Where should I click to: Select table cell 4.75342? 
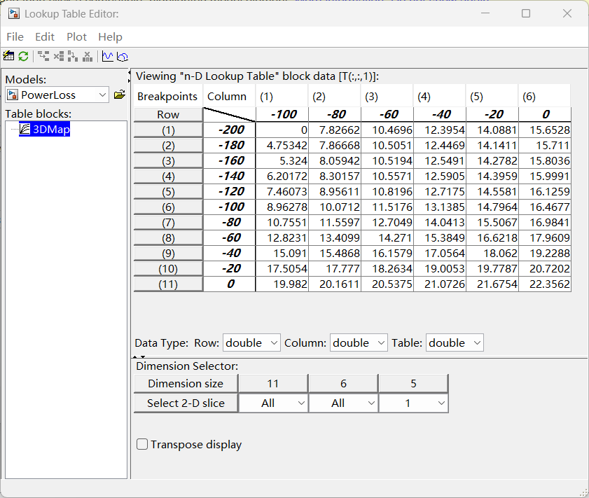tap(282, 146)
